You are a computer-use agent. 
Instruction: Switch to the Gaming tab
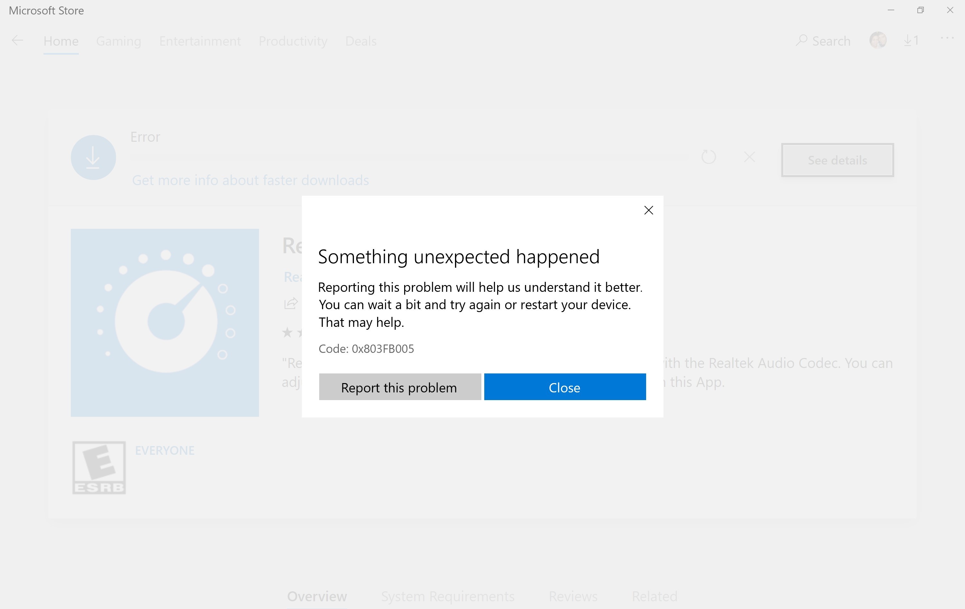coord(119,41)
